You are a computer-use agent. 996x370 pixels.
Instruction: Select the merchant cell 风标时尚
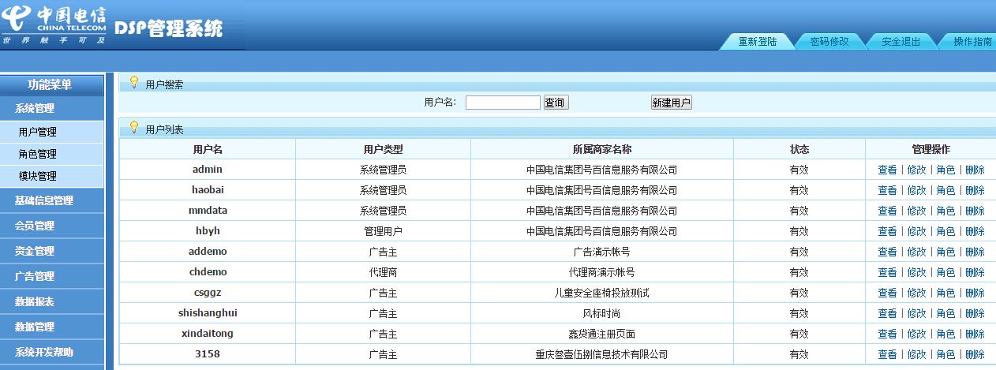pyautogui.click(x=602, y=313)
